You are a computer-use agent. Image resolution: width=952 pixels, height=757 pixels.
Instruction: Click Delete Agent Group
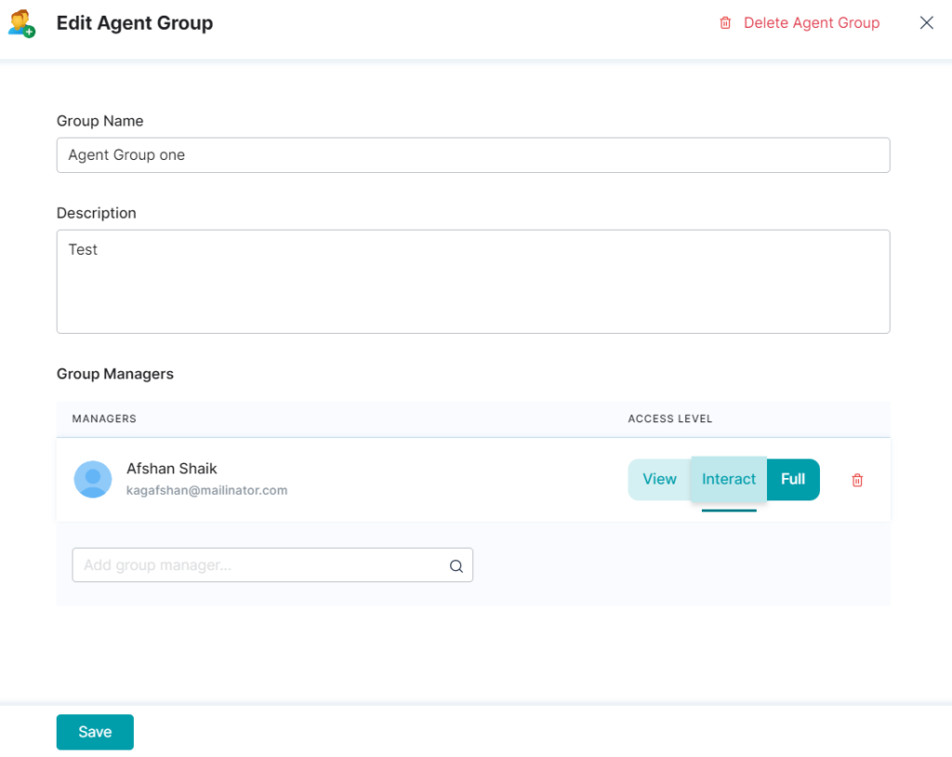point(812,22)
